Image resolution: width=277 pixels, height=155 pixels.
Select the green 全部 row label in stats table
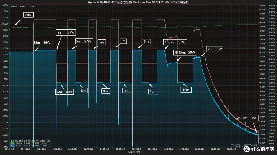[x=12, y=144]
